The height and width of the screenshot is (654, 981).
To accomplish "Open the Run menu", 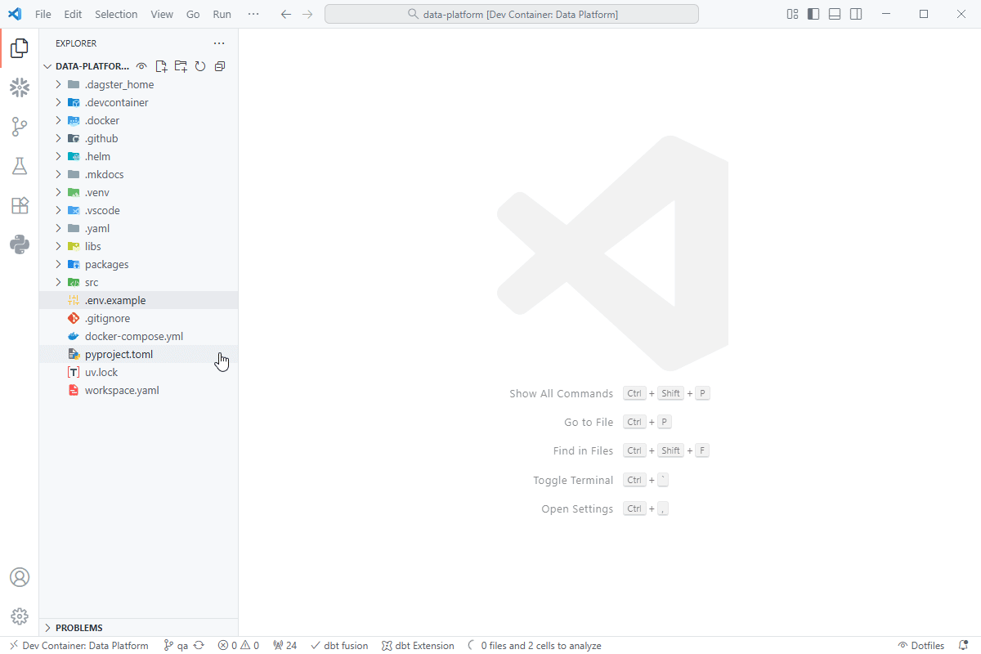I will coord(222,14).
